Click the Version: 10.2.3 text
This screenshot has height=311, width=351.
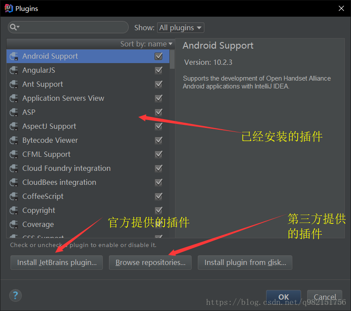tap(208, 62)
